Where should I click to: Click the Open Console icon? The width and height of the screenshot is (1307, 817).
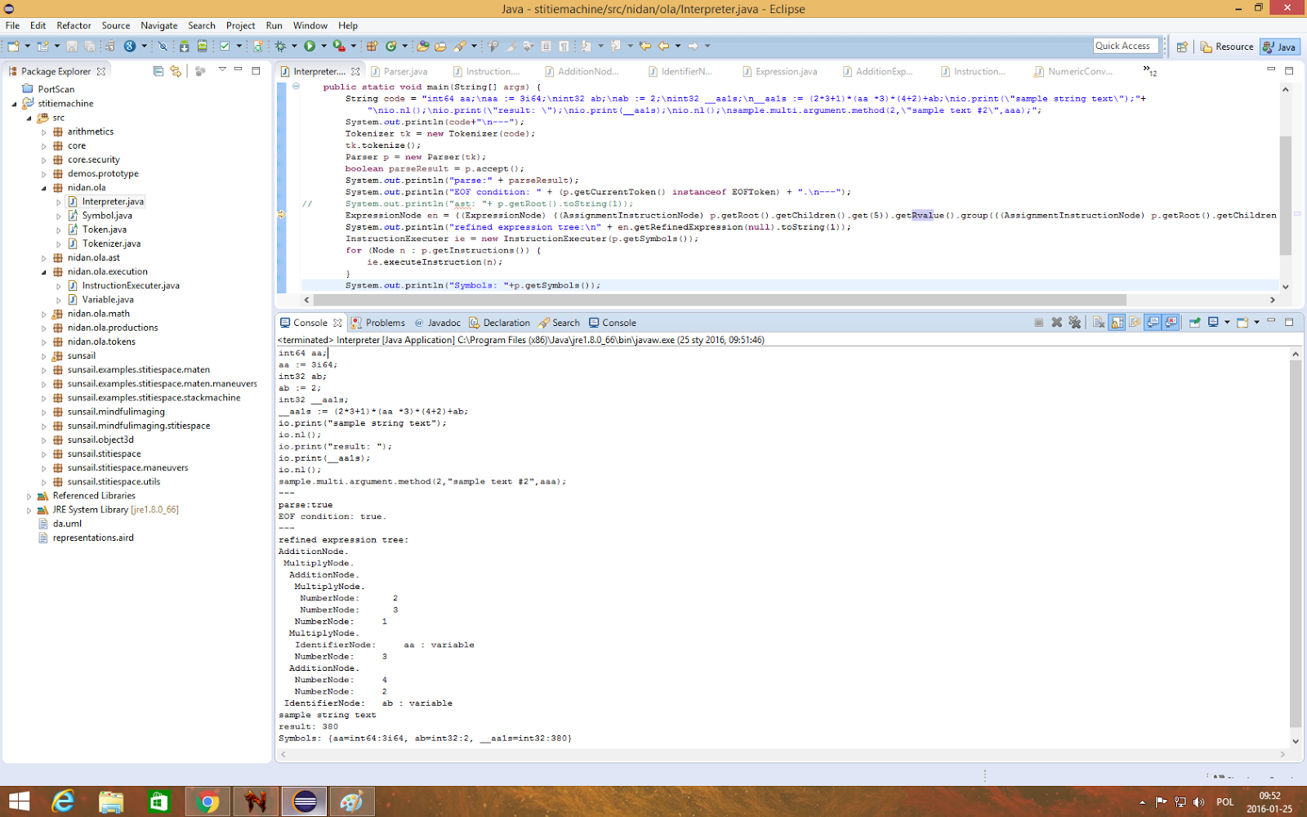tap(1242, 323)
